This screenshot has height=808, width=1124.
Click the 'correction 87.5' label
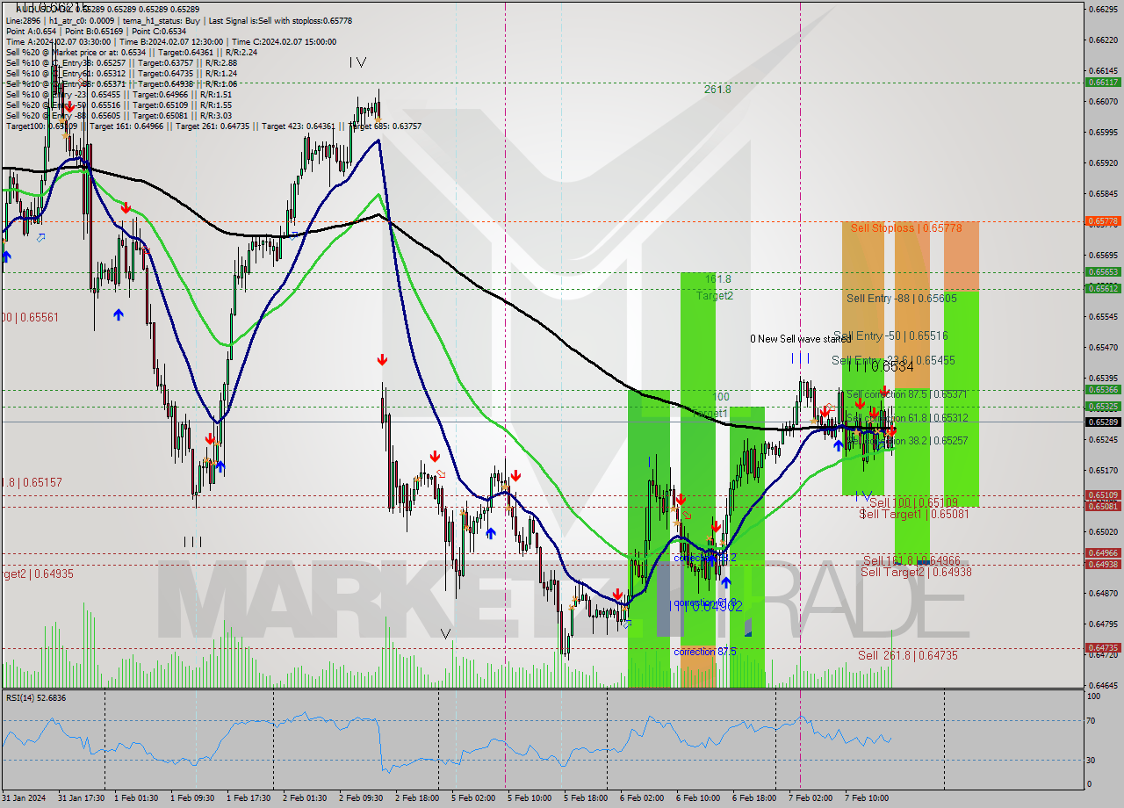[x=705, y=652]
